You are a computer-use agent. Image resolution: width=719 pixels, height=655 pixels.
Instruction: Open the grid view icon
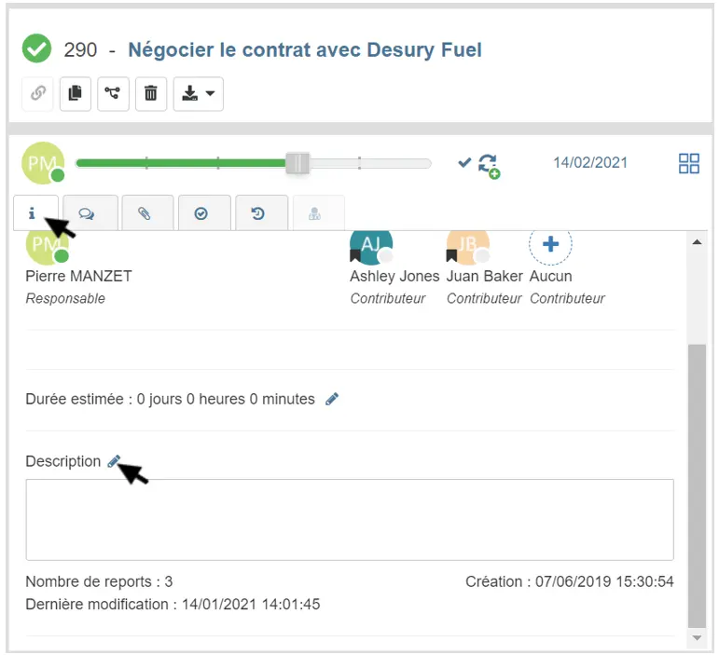pos(688,164)
